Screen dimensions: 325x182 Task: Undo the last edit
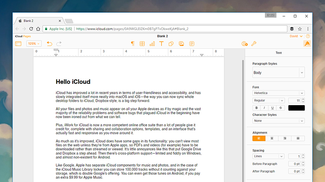[49, 44]
